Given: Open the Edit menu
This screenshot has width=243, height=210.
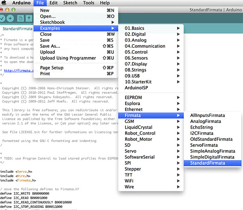Looking at the screenshot, I should (53, 3).
